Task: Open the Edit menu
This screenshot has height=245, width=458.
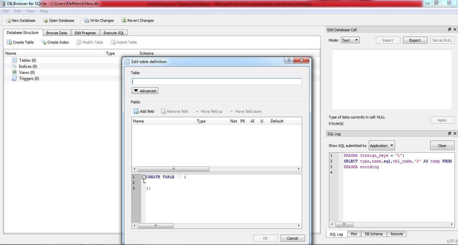Action: (x=17, y=11)
